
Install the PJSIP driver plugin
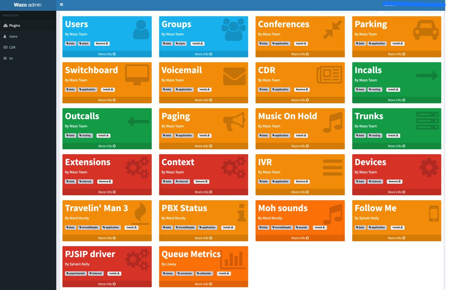pos(114,273)
